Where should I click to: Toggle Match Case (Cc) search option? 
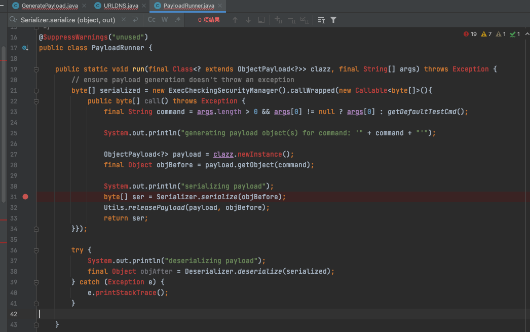[x=152, y=20]
